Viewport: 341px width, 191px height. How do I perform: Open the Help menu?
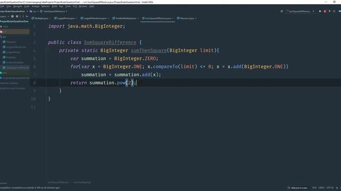(x=92, y=6)
